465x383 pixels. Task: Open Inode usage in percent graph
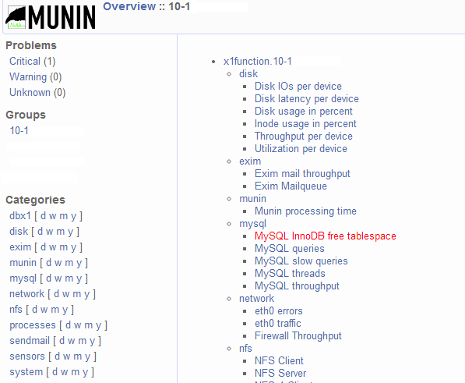[x=305, y=124]
